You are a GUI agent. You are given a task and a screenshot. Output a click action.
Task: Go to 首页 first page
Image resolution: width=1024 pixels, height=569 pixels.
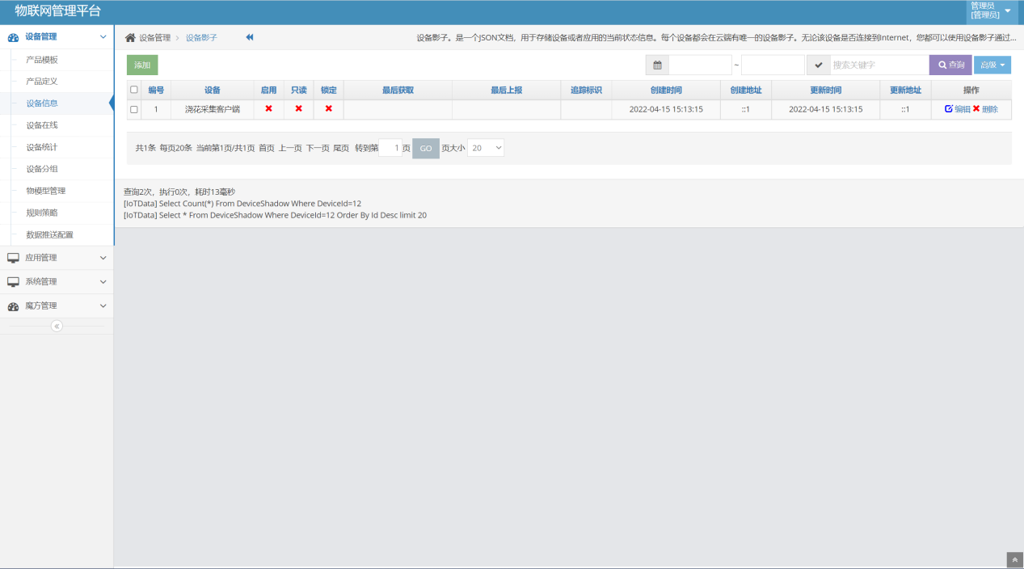click(x=267, y=148)
